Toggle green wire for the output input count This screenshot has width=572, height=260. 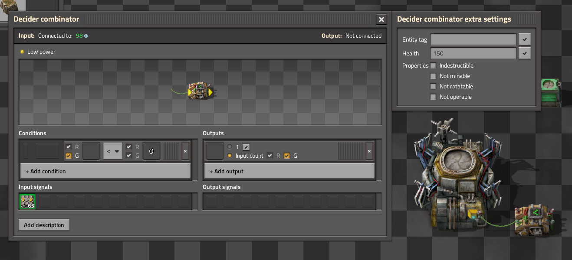(287, 156)
